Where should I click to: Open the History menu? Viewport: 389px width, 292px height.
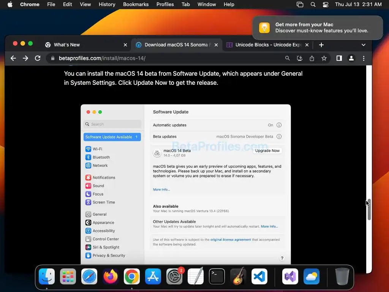pyautogui.click(x=107, y=4)
